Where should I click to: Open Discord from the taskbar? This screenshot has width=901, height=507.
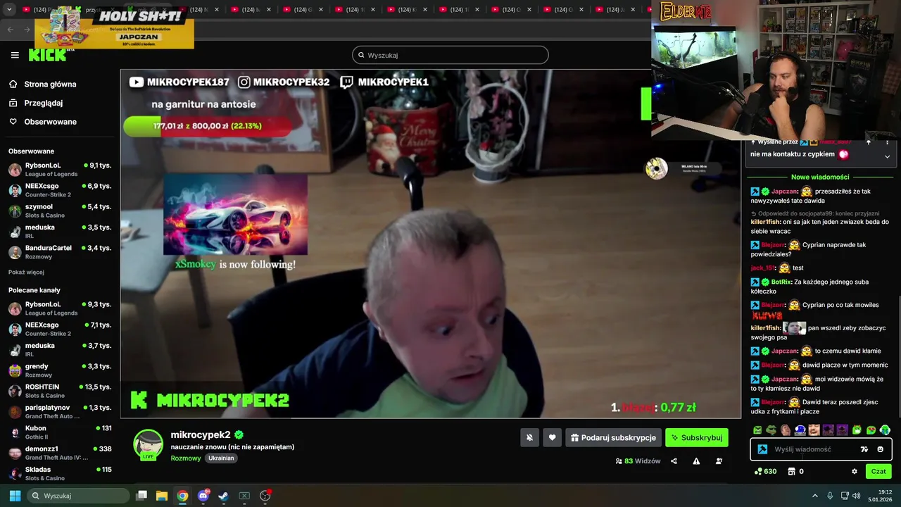(x=203, y=496)
